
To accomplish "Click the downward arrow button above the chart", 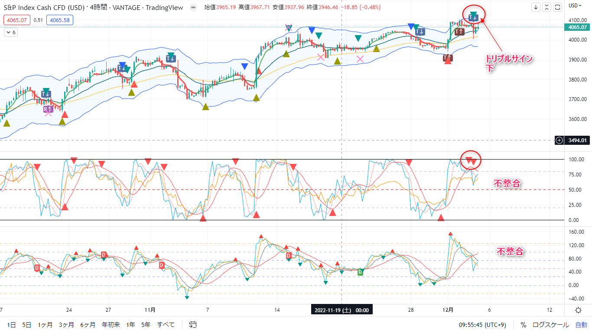I will [536, 7].
